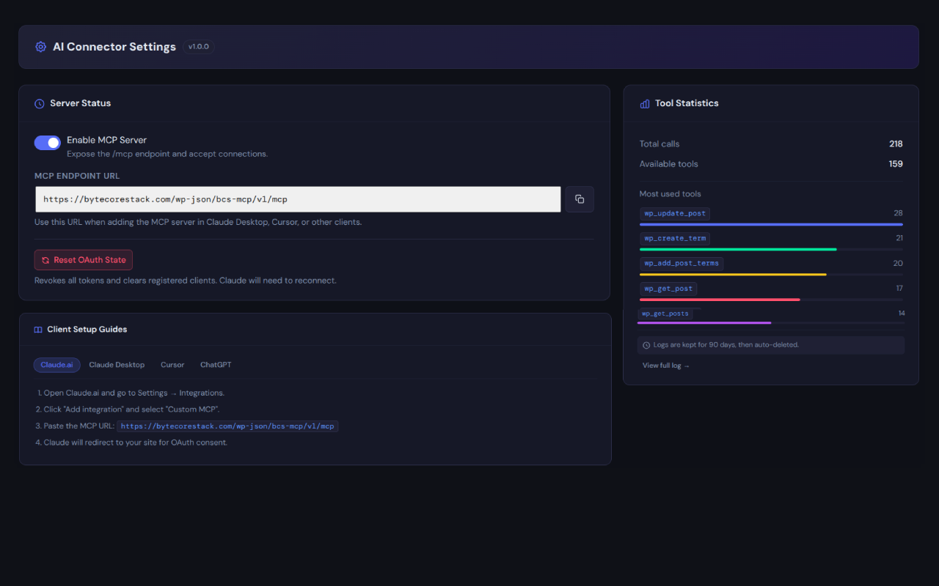Click the wp_update_post blue usage bar
Viewport: 939px width, 586px height.
click(771, 225)
